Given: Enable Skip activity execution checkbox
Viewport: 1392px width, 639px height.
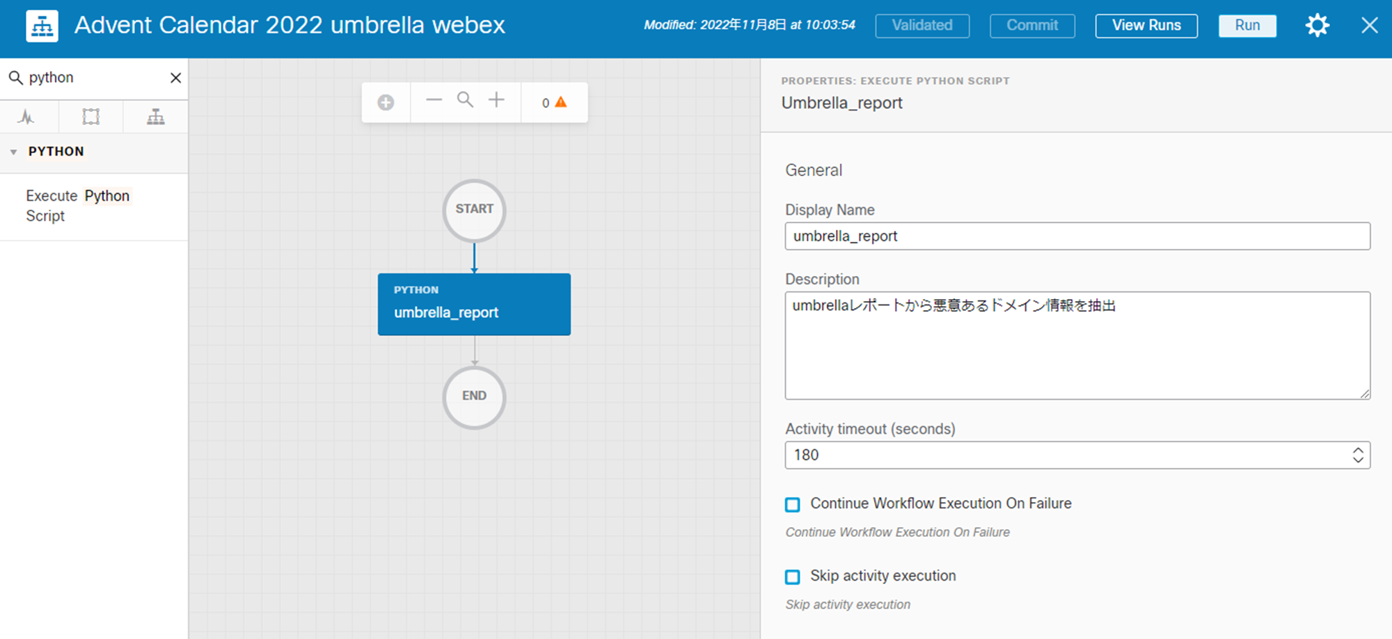Looking at the screenshot, I should click(x=793, y=577).
